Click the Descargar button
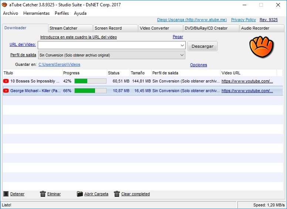The image size is (287, 209). 202,46
